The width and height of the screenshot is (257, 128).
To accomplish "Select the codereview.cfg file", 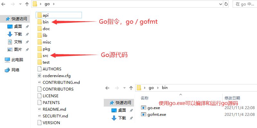I will point(54,76).
